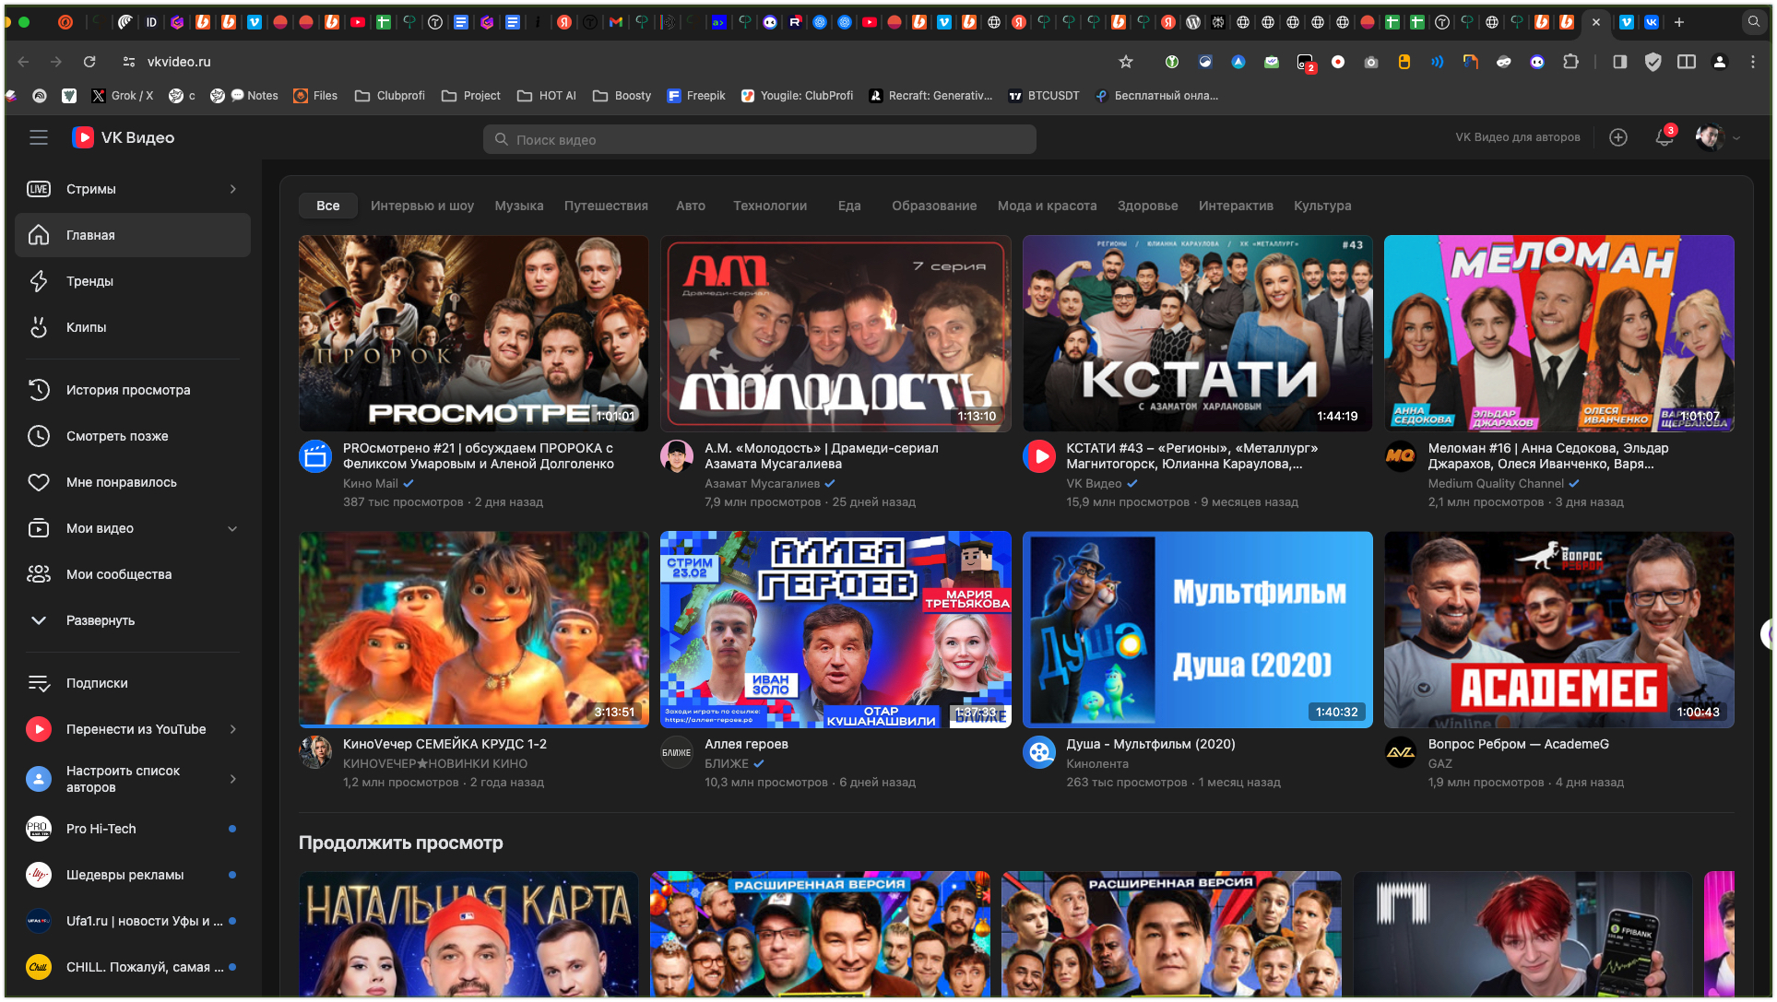Bookmark this page with star icon
The width and height of the screenshot is (1777, 1002).
coord(1125,62)
